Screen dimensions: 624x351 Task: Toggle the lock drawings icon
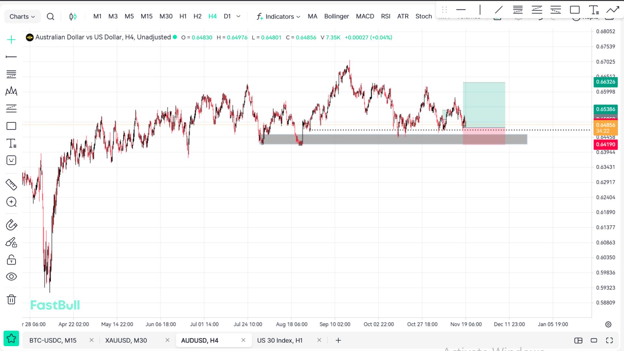pos(11,260)
